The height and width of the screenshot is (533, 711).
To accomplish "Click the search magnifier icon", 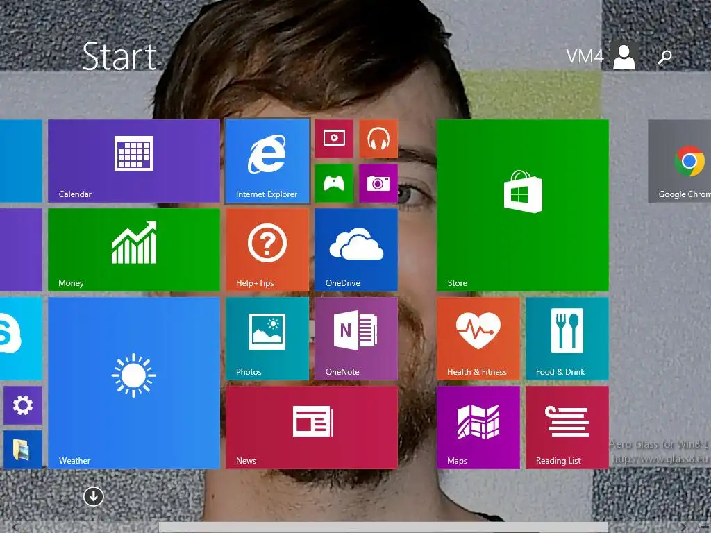I will click(664, 57).
